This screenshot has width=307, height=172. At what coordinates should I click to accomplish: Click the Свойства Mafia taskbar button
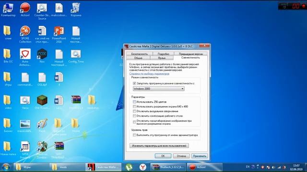point(104,167)
